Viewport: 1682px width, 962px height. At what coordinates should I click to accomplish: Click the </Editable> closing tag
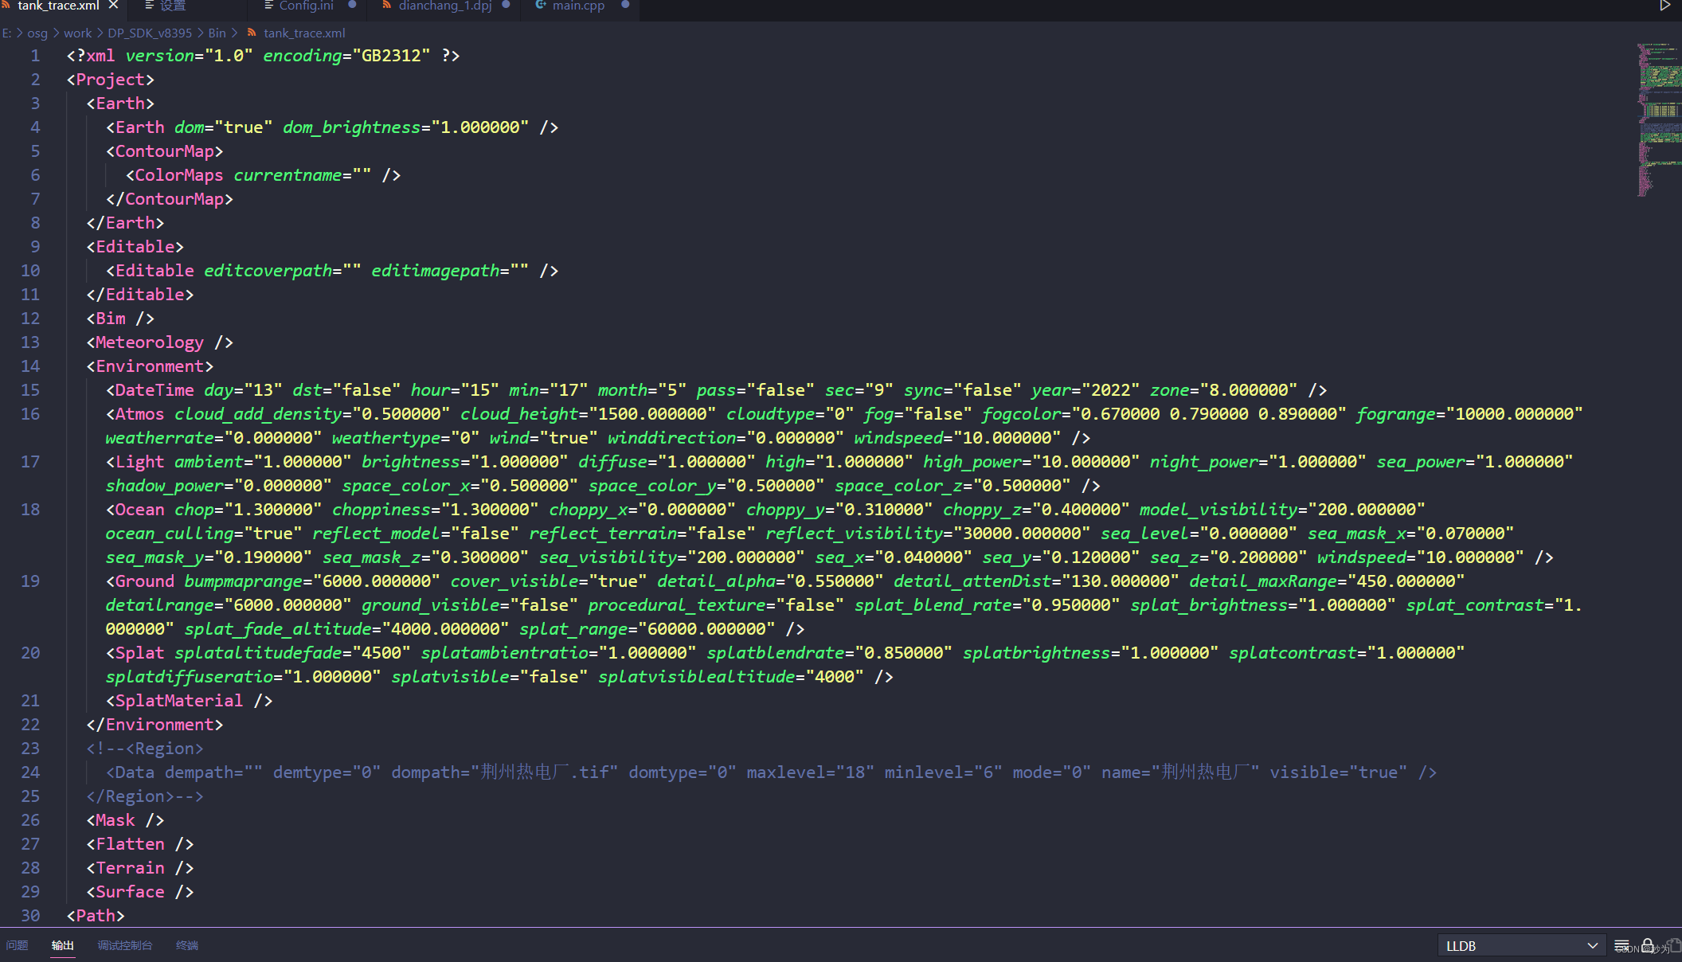tap(140, 295)
